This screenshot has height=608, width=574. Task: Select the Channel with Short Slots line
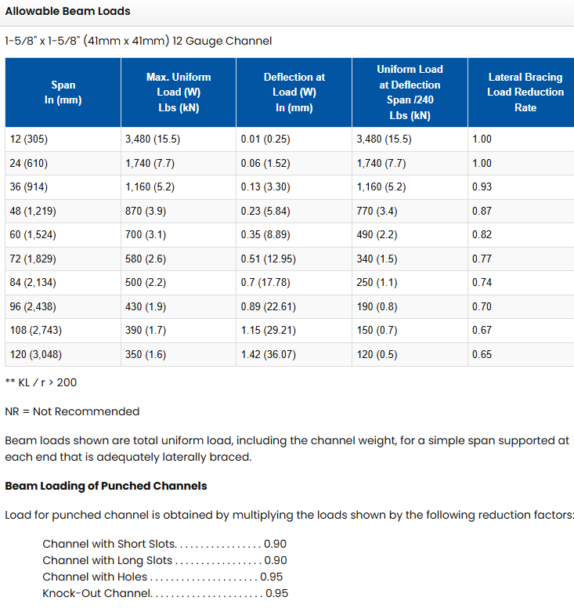164,544
